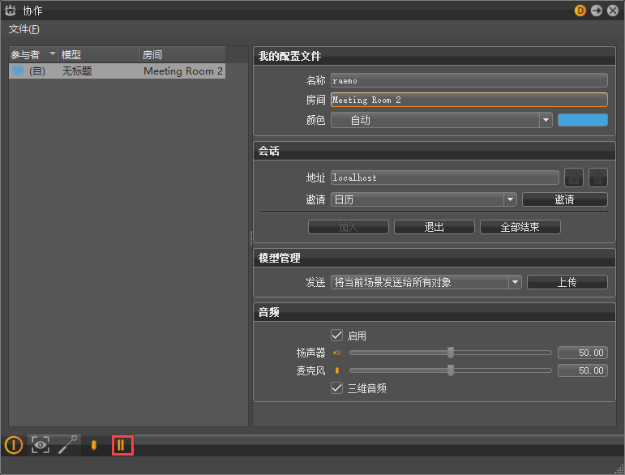The image size is (625, 475).
Task: Click the 参与者 column sort arrow
Action: coord(52,53)
